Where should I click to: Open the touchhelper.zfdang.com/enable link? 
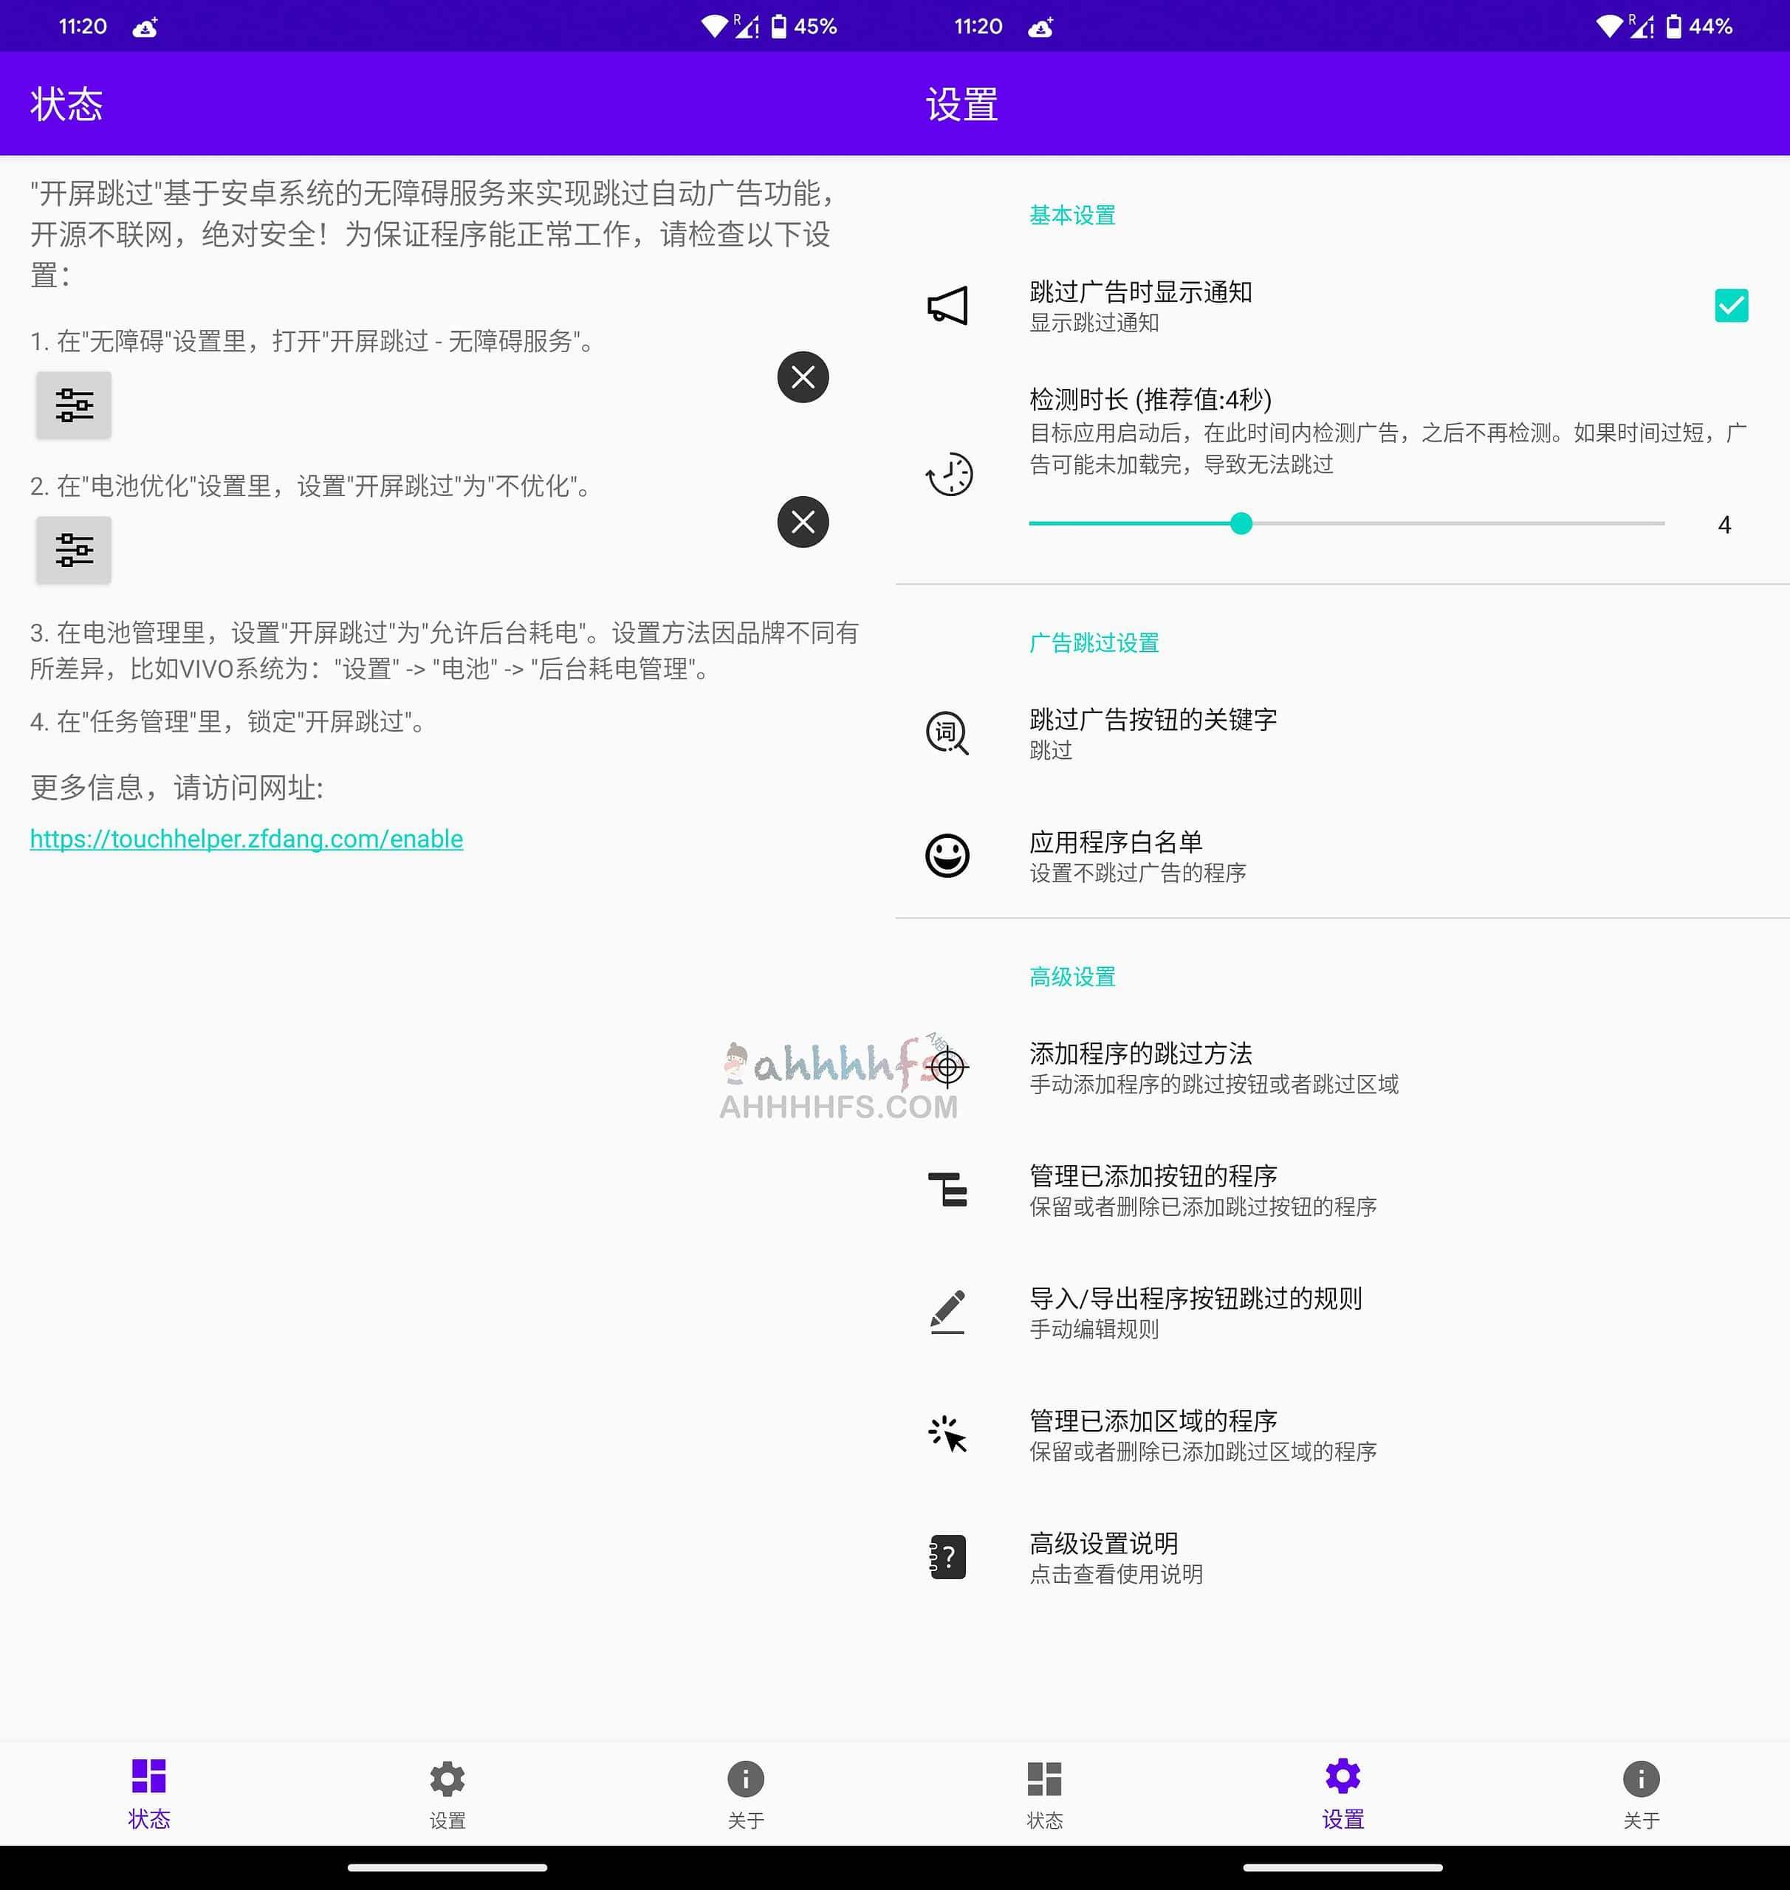[x=245, y=839]
